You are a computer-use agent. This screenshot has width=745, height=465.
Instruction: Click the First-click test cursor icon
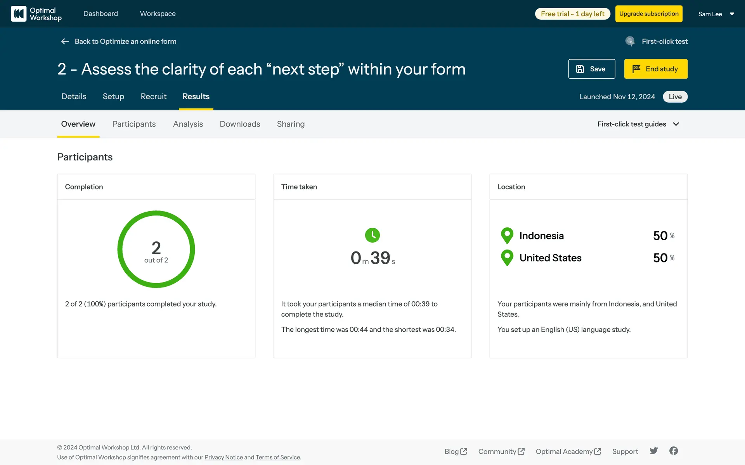(630, 41)
